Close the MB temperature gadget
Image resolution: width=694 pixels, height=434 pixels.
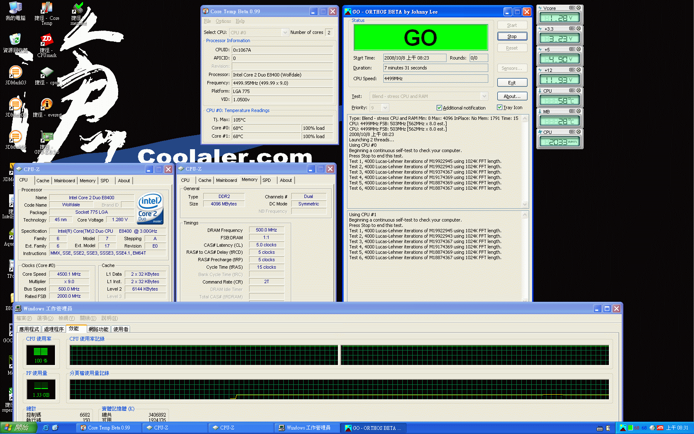(578, 111)
